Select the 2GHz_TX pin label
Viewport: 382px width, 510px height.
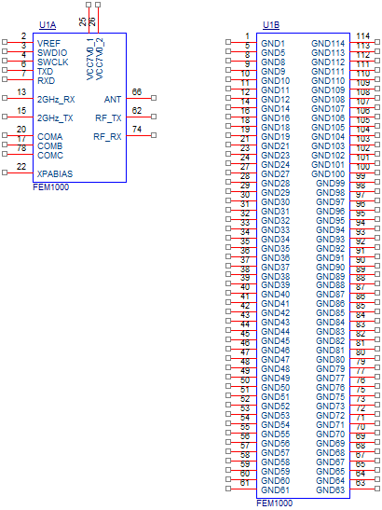coord(55,118)
